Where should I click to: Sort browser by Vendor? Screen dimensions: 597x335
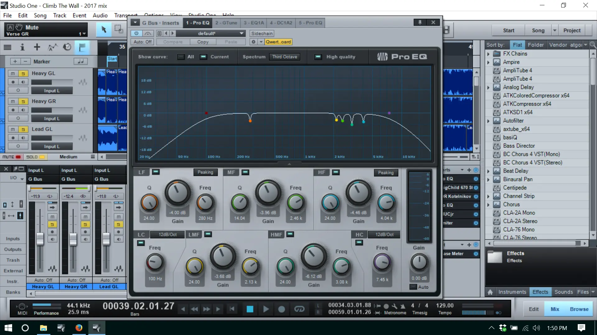pyautogui.click(x=558, y=45)
